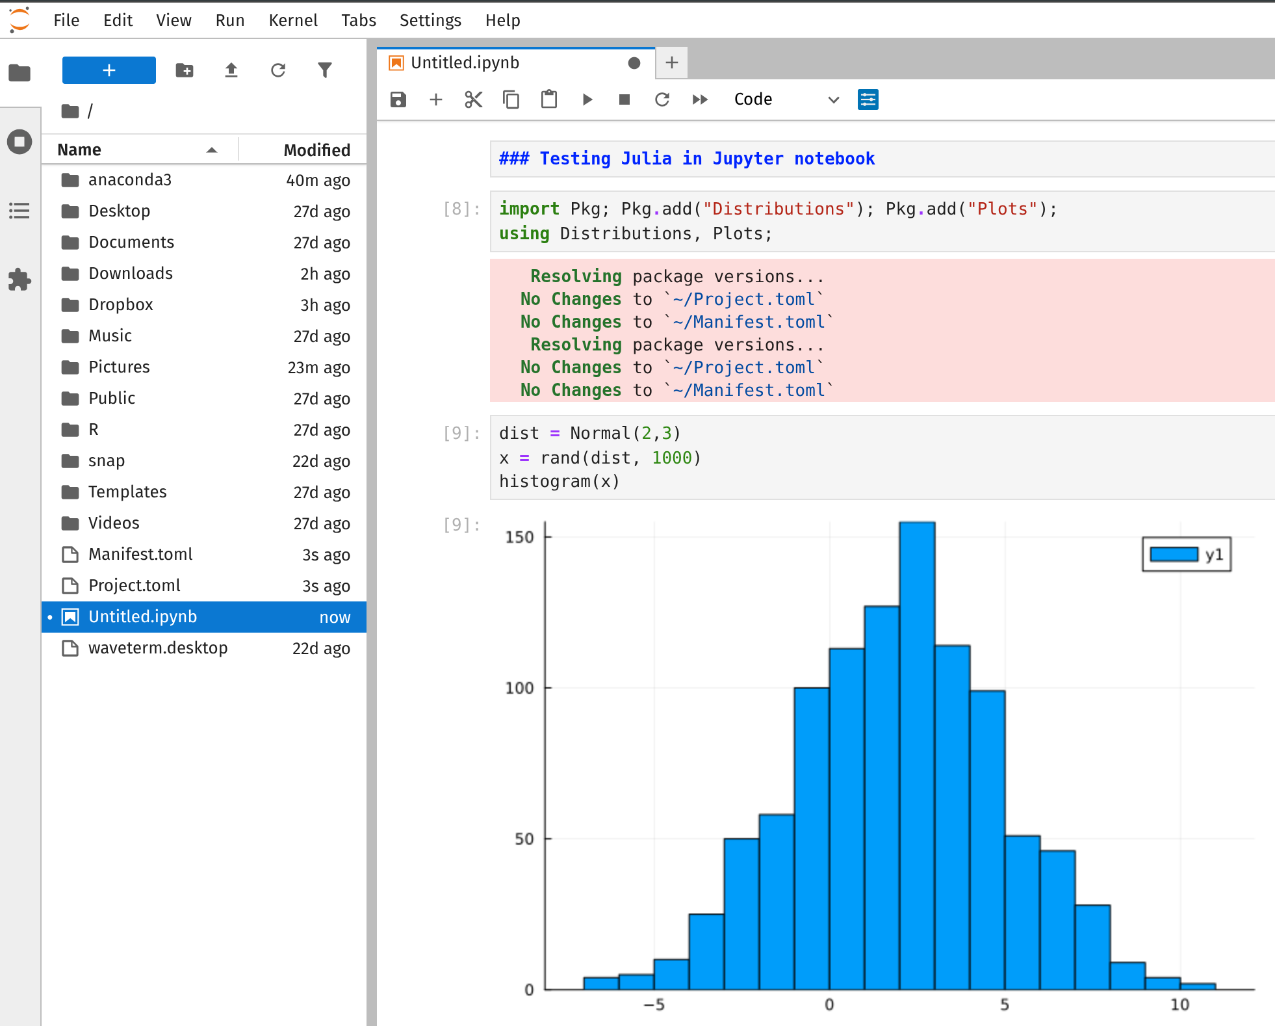The image size is (1275, 1026).
Task: Restart the kernel with the circular arrow
Action: tap(662, 99)
